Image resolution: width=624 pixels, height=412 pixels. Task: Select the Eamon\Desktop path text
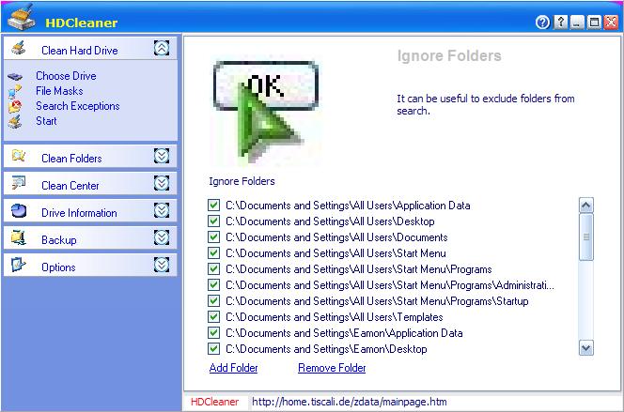[326, 349]
